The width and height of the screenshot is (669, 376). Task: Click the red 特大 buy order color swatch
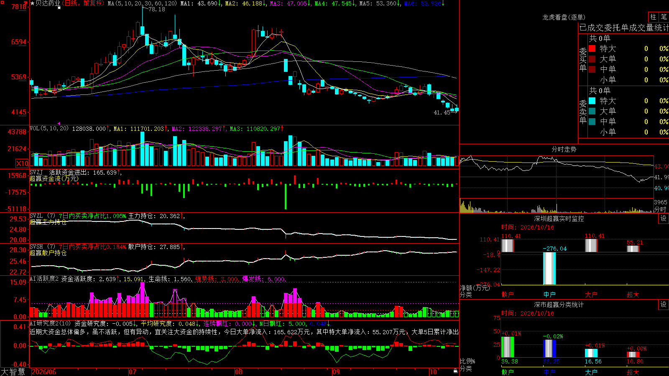coord(592,48)
